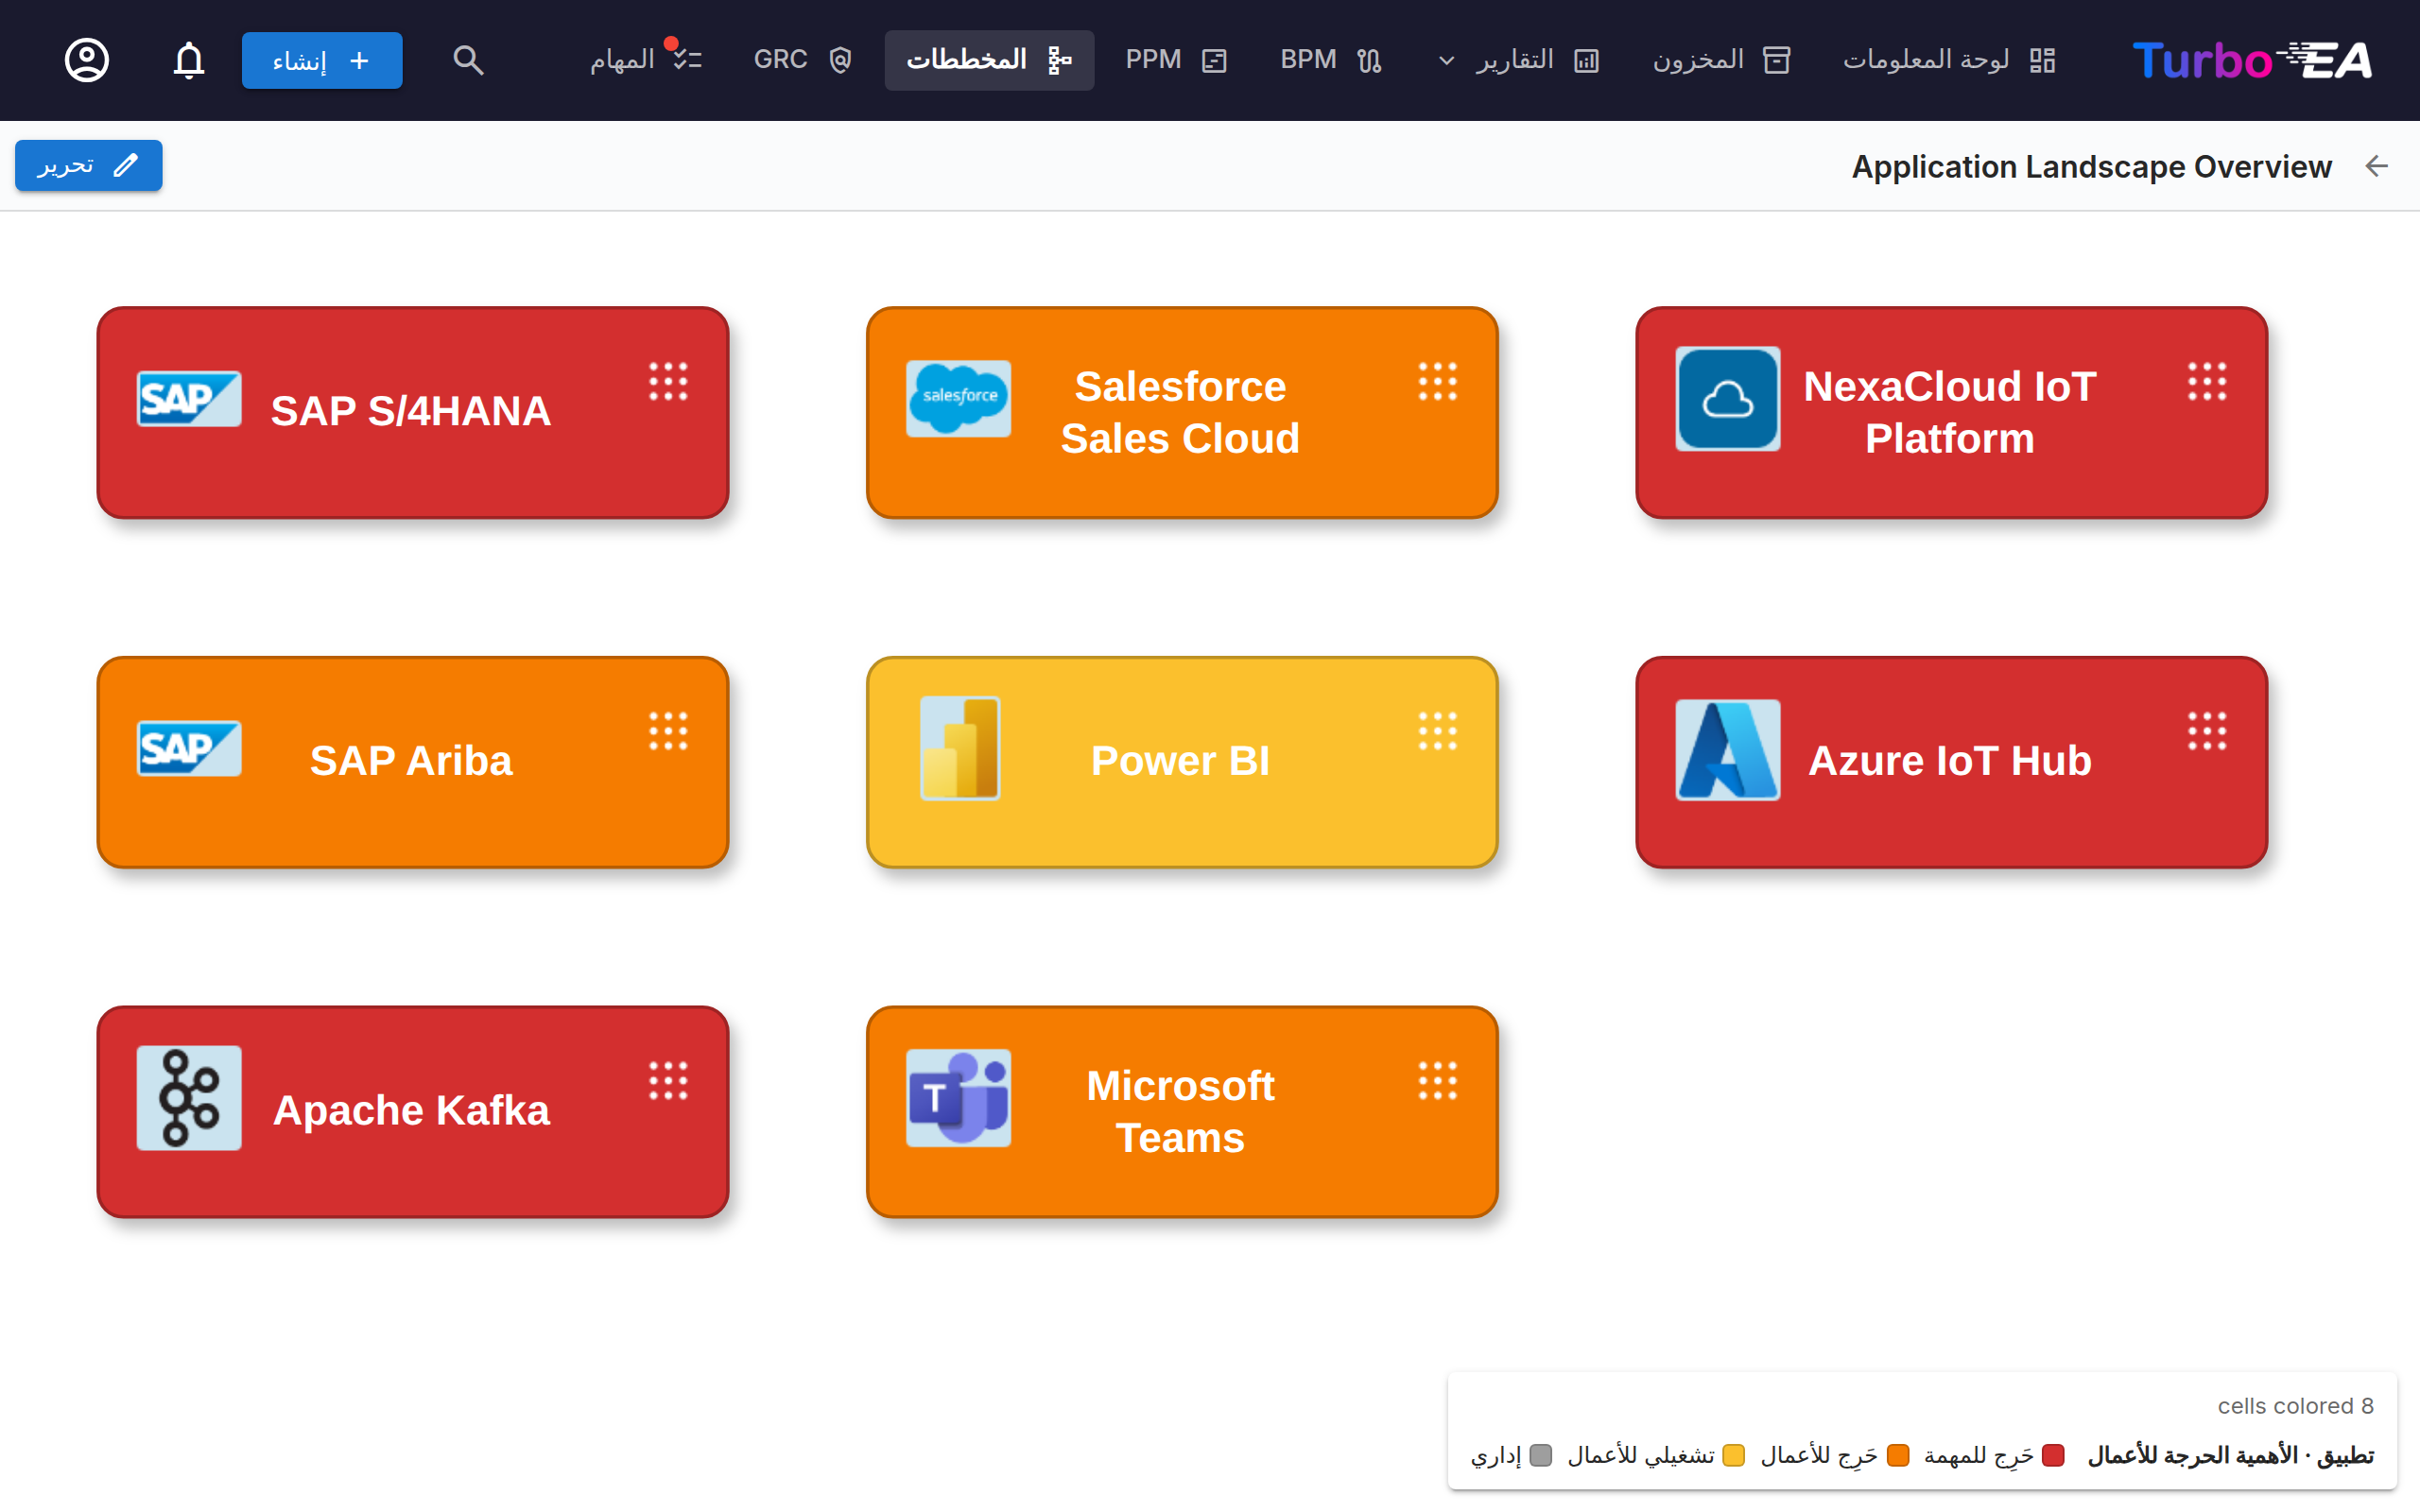Open the المهام tasks tab
This screenshot has height=1512, width=2420.
[646, 60]
